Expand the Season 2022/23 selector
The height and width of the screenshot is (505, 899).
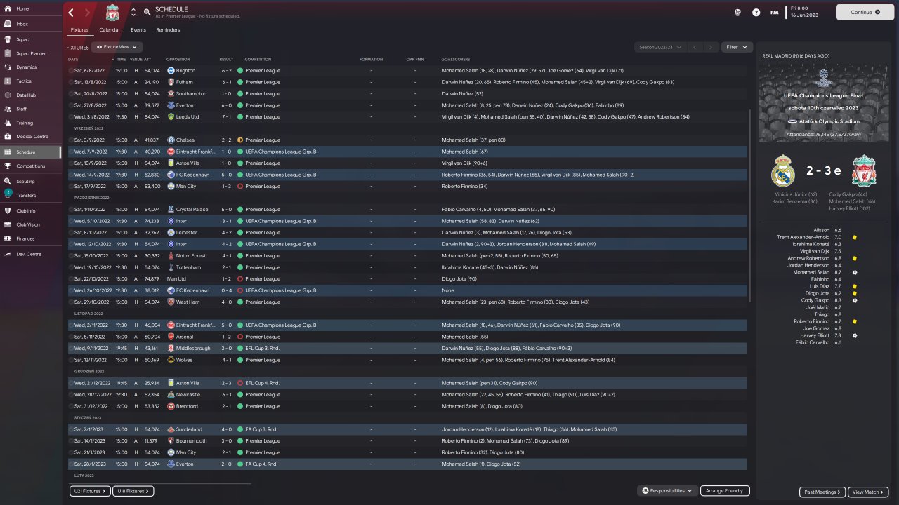660,47
